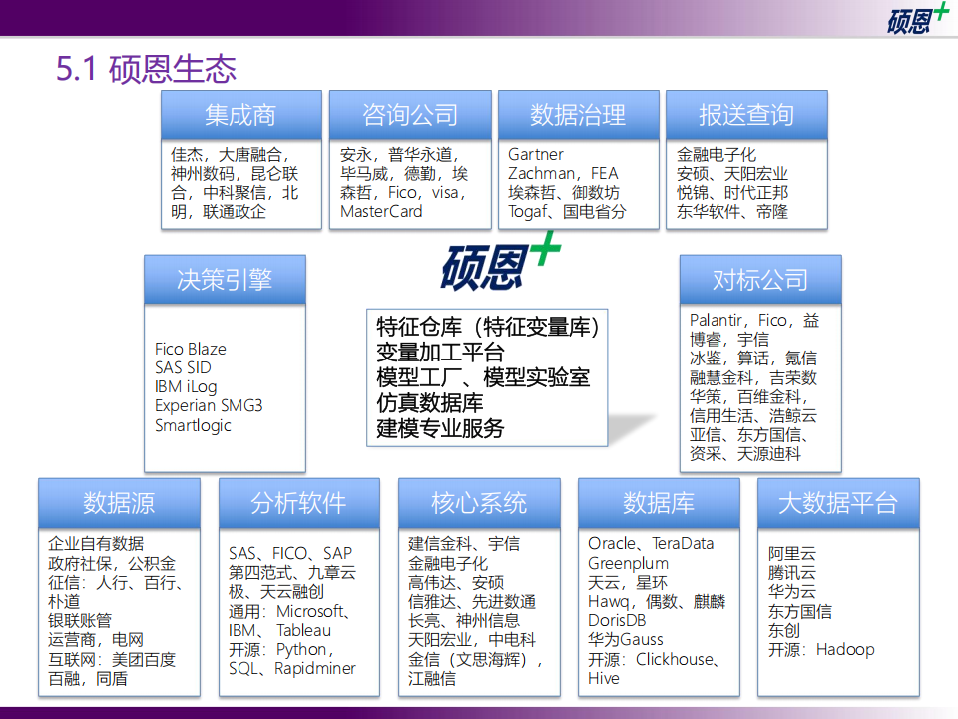Select the 集成商 header box
Image resolution: width=958 pixels, height=719 pixels.
click(241, 115)
